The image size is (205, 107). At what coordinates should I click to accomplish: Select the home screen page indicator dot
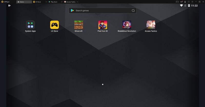[x=103, y=84]
